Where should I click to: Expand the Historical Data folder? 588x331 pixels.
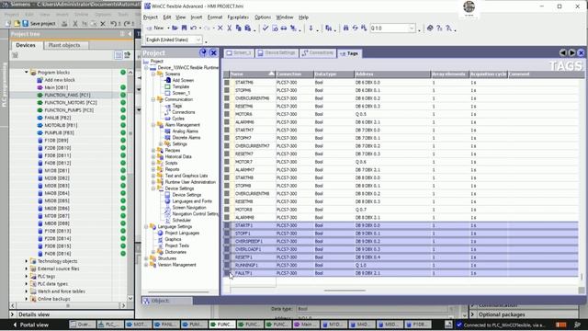[x=153, y=156]
